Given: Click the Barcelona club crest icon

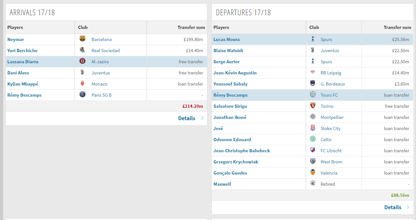Looking at the screenshot, I should 82,39.
